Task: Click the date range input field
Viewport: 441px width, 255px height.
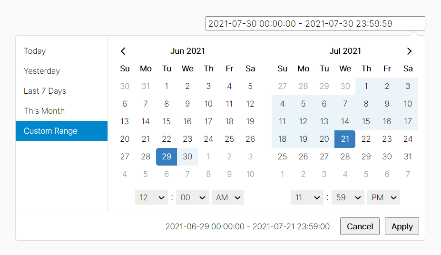Action: [315, 23]
